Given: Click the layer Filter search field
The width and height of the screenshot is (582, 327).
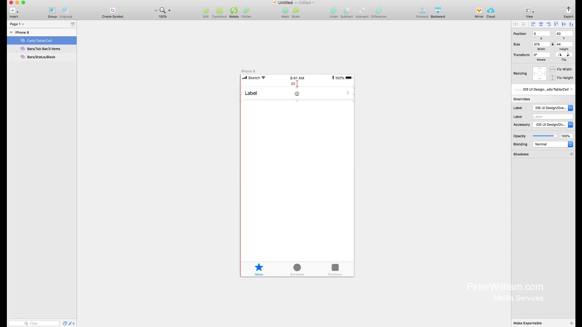Looking at the screenshot, I should point(34,323).
